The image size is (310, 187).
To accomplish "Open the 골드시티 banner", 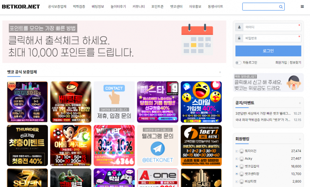I will click(x=201, y=178).
